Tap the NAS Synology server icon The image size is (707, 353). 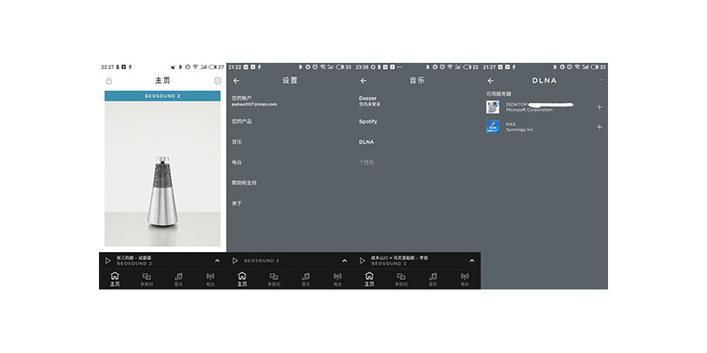tap(493, 127)
